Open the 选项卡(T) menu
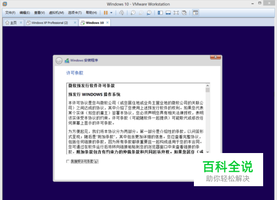 click(75, 13)
